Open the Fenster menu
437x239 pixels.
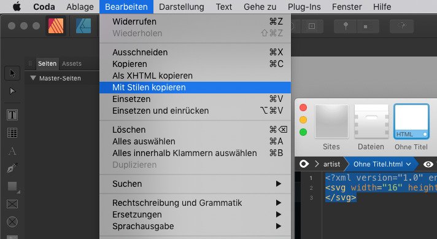pyautogui.click(x=347, y=7)
